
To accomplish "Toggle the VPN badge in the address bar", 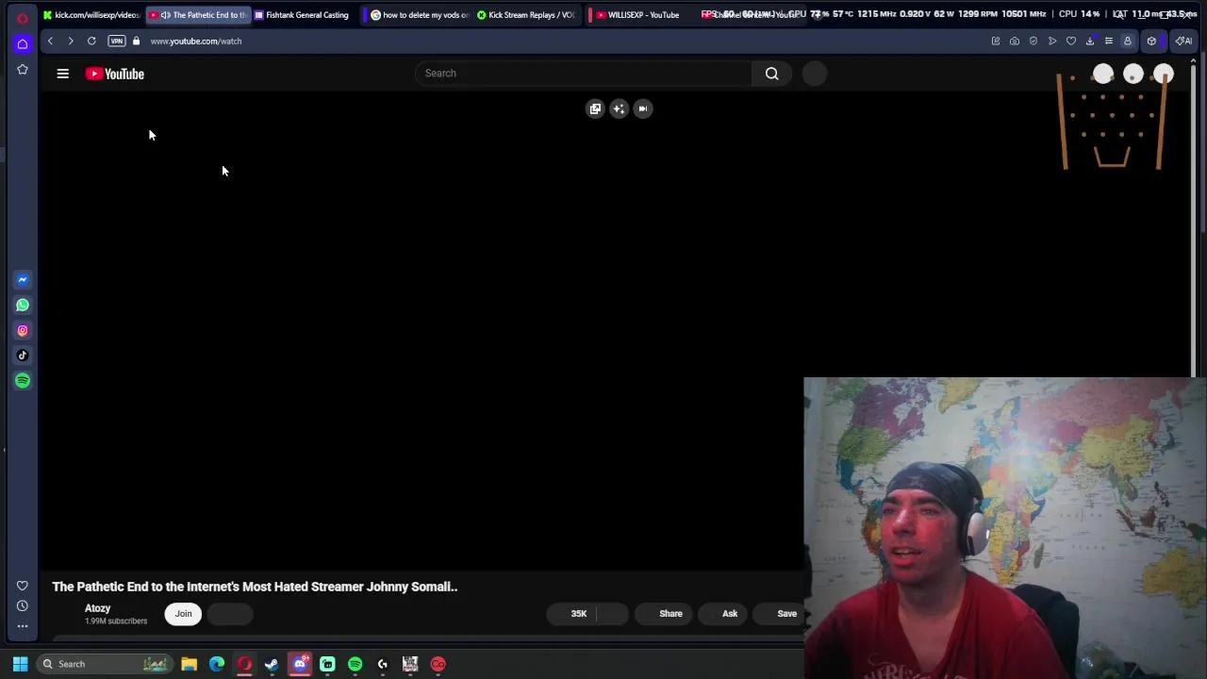I will 116,41.
